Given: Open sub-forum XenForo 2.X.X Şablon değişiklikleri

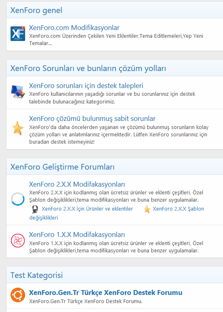Looking at the screenshot, I should click(x=178, y=209).
